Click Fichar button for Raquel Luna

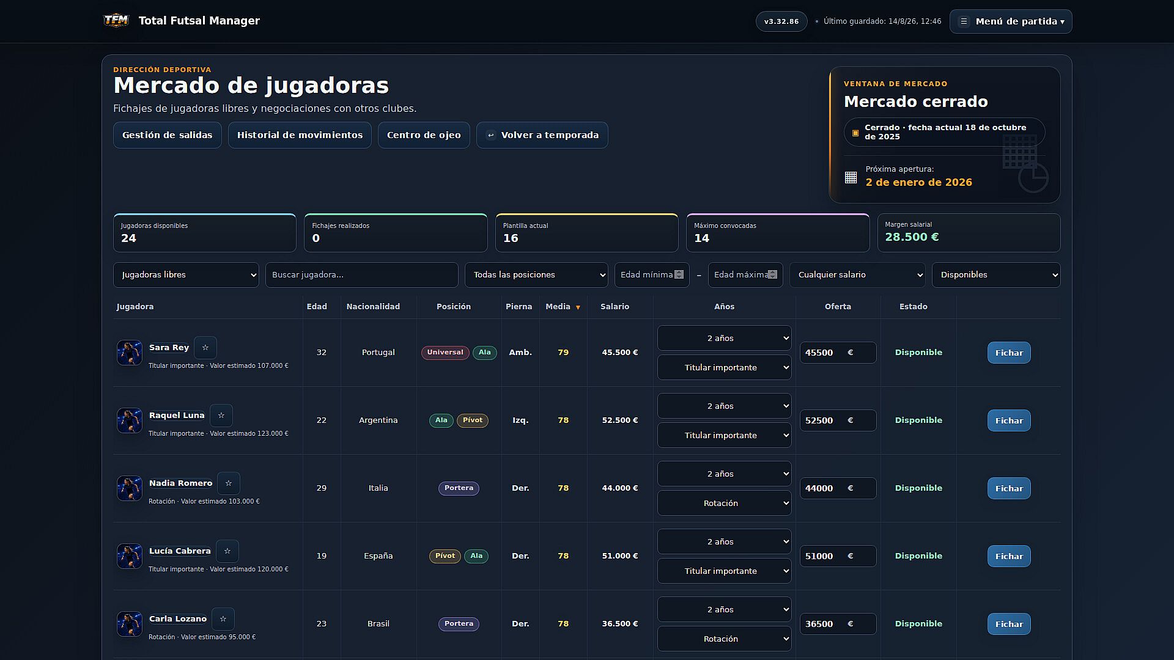[1009, 420]
